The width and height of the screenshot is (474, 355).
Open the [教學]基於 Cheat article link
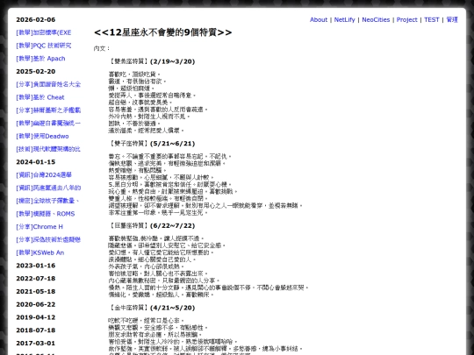[x=40, y=97]
